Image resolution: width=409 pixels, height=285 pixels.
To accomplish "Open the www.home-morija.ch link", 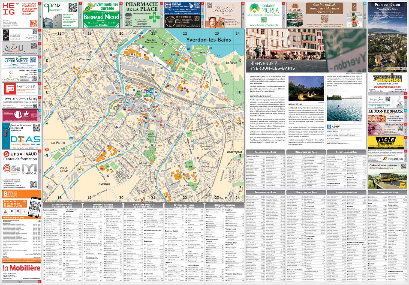I will point(264,25).
